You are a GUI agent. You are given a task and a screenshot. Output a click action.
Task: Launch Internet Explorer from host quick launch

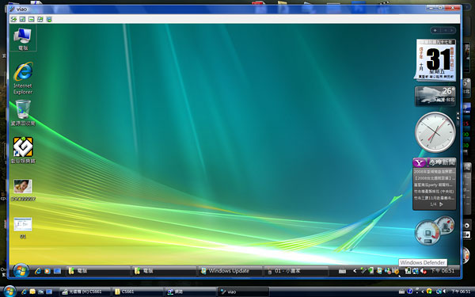(x=25, y=291)
